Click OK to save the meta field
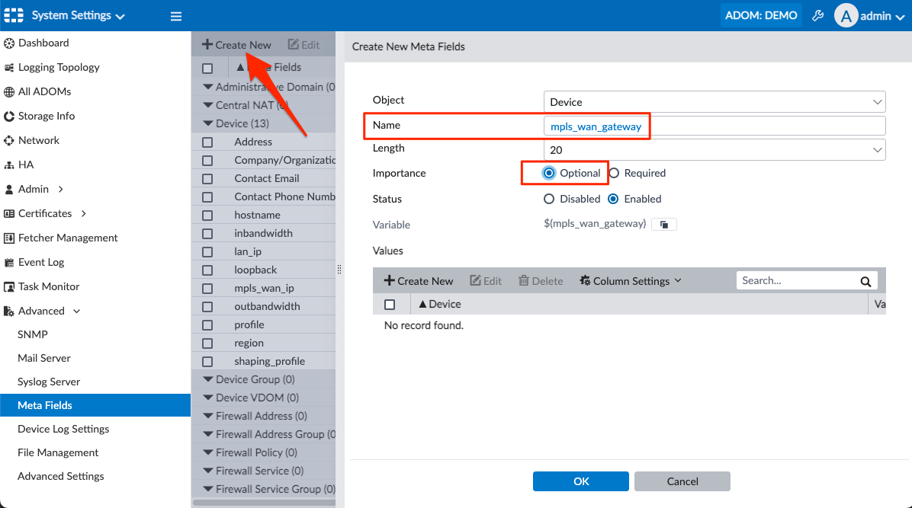This screenshot has width=912, height=508. (x=580, y=481)
